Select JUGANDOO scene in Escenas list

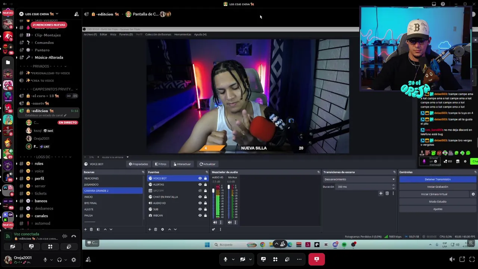coord(112,185)
